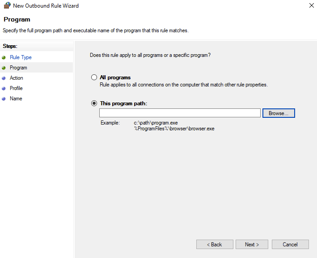Close the New Outbound Rule Wizard window
This screenshot has width=317, height=258.
coord(311,5)
